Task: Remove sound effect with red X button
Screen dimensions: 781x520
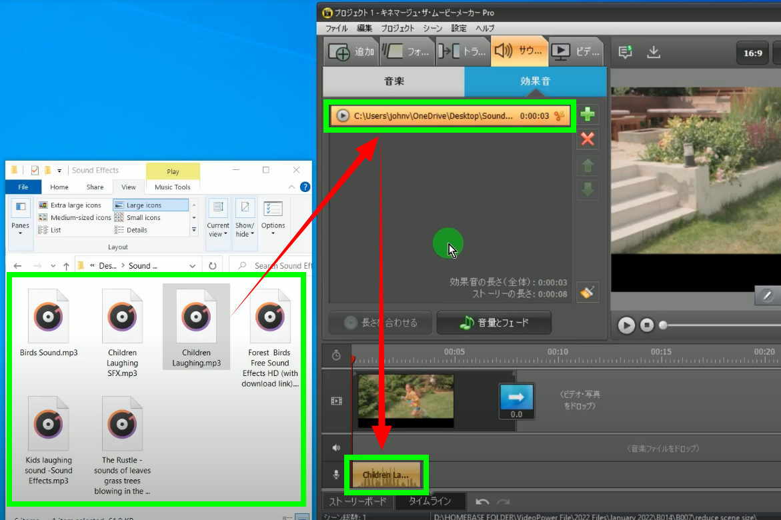Action: coord(588,139)
